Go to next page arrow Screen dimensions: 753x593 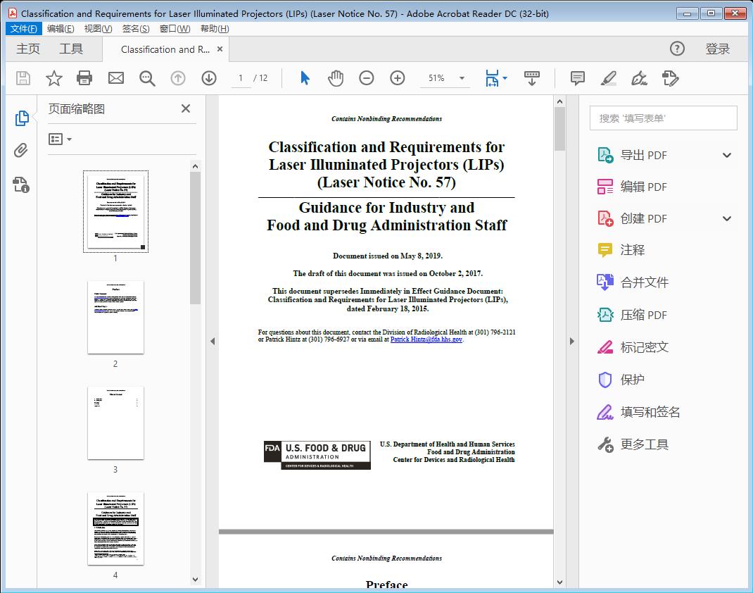point(209,78)
